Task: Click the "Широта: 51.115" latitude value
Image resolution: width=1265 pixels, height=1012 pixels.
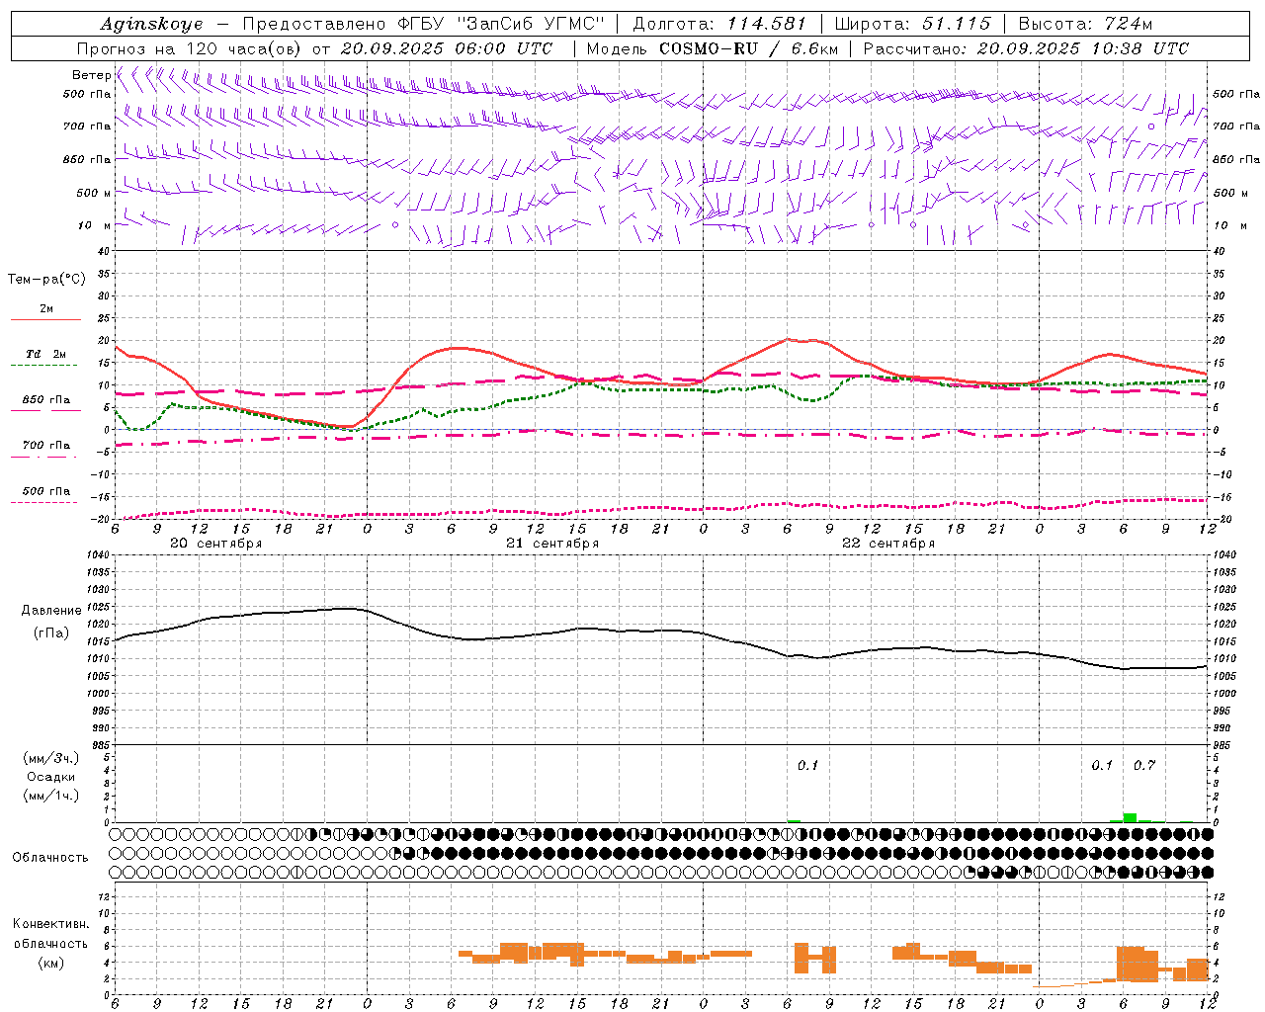Action: coord(912,24)
